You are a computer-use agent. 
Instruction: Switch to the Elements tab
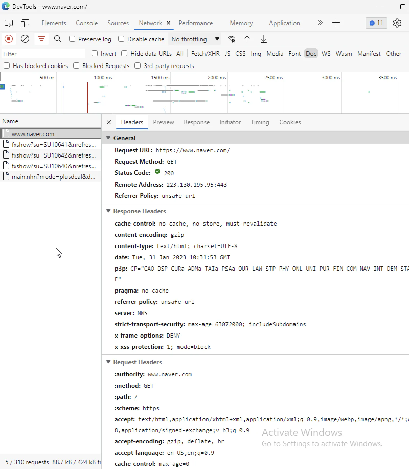pyautogui.click(x=54, y=23)
